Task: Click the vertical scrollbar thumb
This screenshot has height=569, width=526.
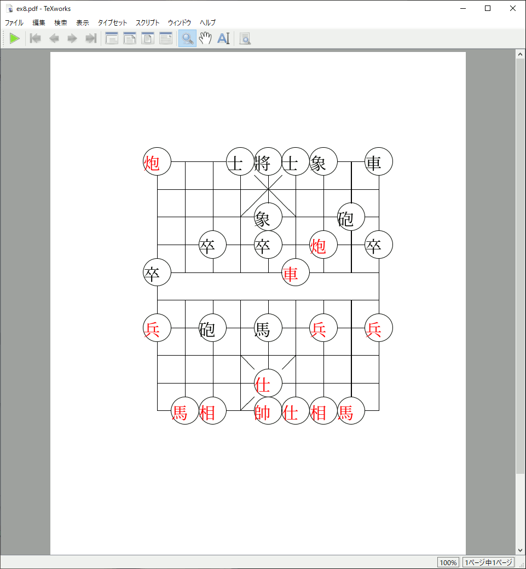Action: click(x=520, y=266)
